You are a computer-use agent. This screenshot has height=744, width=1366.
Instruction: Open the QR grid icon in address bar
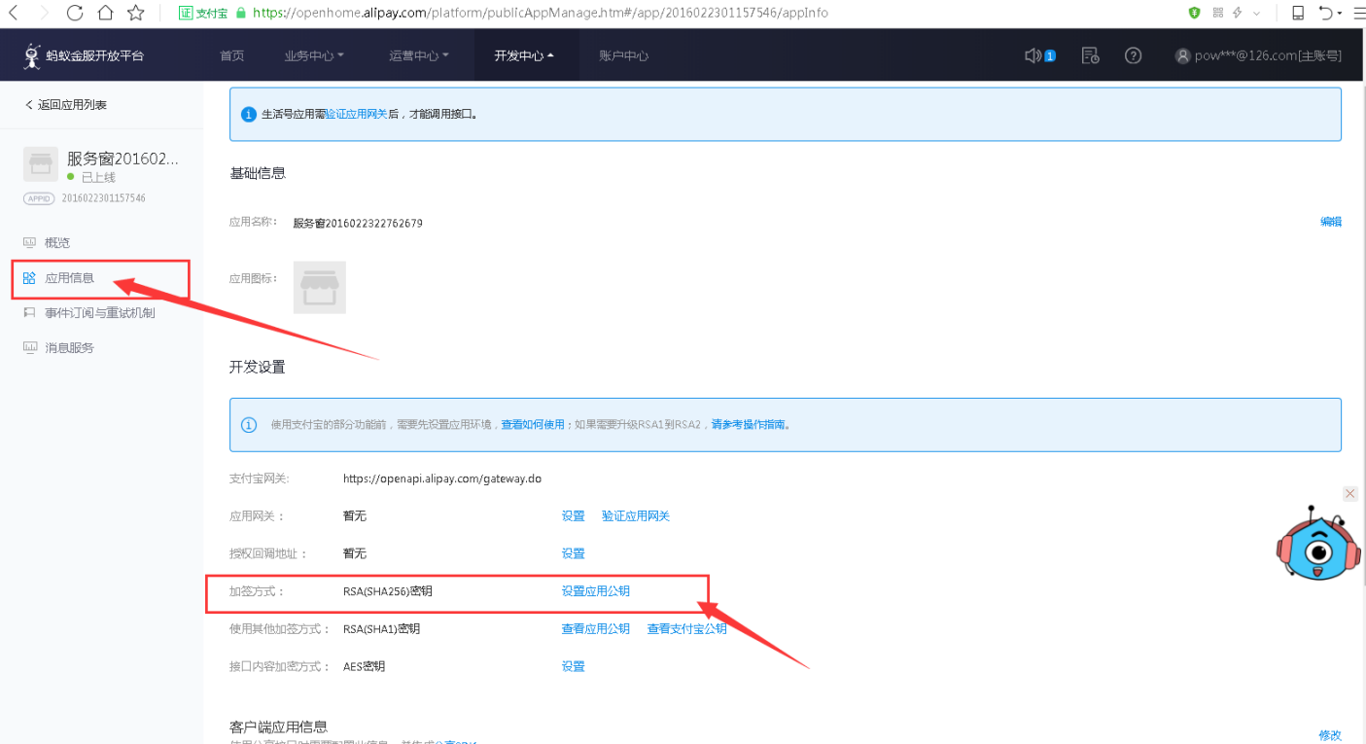click(1217, 13)
